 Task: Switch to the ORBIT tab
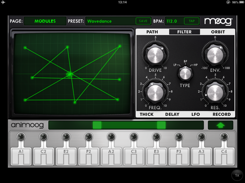click(x=218, y=32)
